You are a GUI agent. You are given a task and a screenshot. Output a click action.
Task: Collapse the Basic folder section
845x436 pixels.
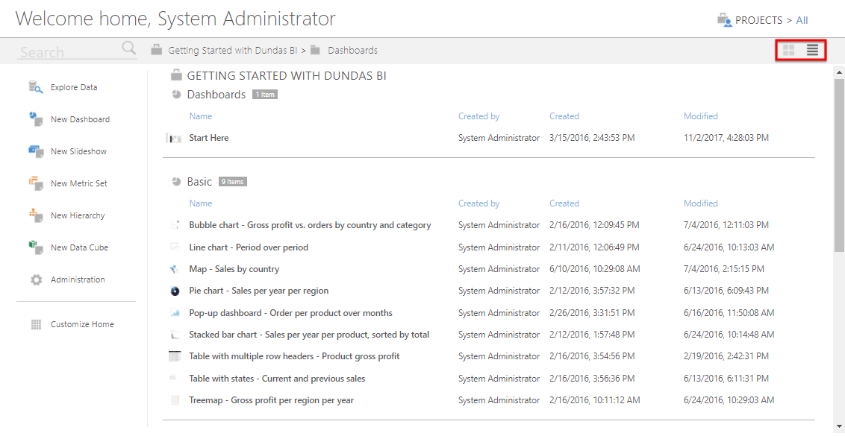tap(199, 181)
